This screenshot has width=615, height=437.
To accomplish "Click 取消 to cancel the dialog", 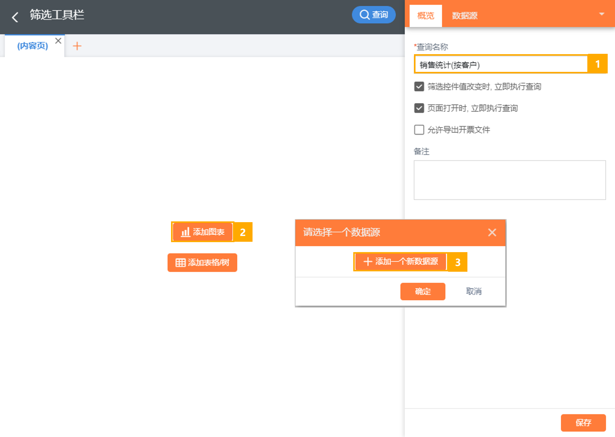I will 474,291.
